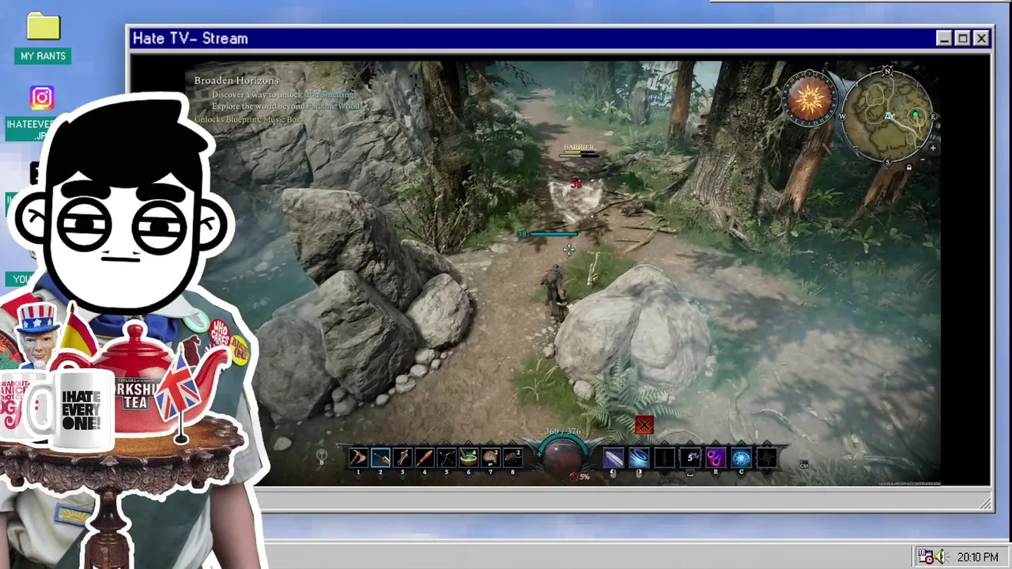Click the Broaden Horizons quest title

pos(236,81)
